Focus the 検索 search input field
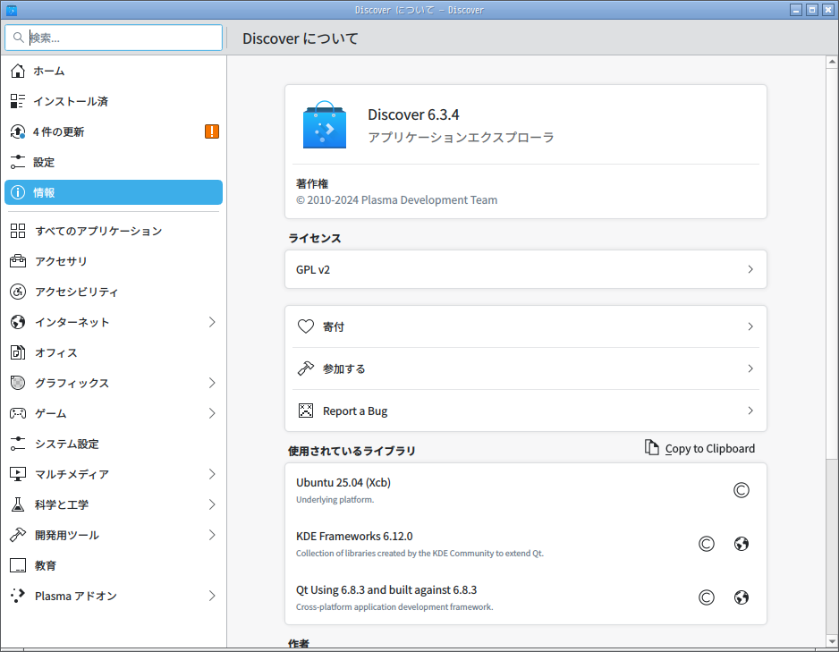The width and height of the screenshot is (839, 652). [114, 38]
